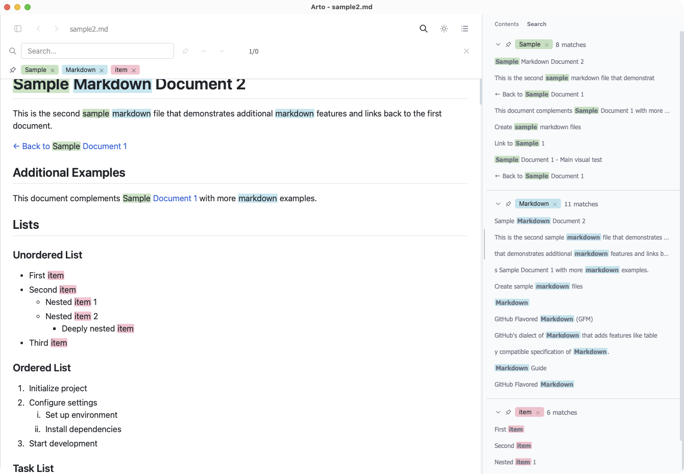Open search with the magnifier toolbar icon

point(423,29)
